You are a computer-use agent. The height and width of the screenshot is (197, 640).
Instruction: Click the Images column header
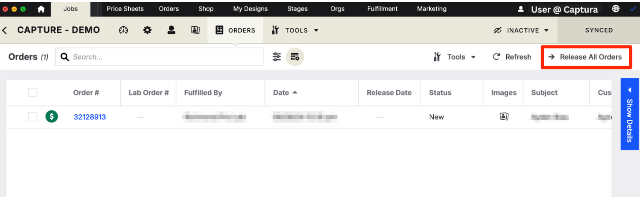[504, 92]
